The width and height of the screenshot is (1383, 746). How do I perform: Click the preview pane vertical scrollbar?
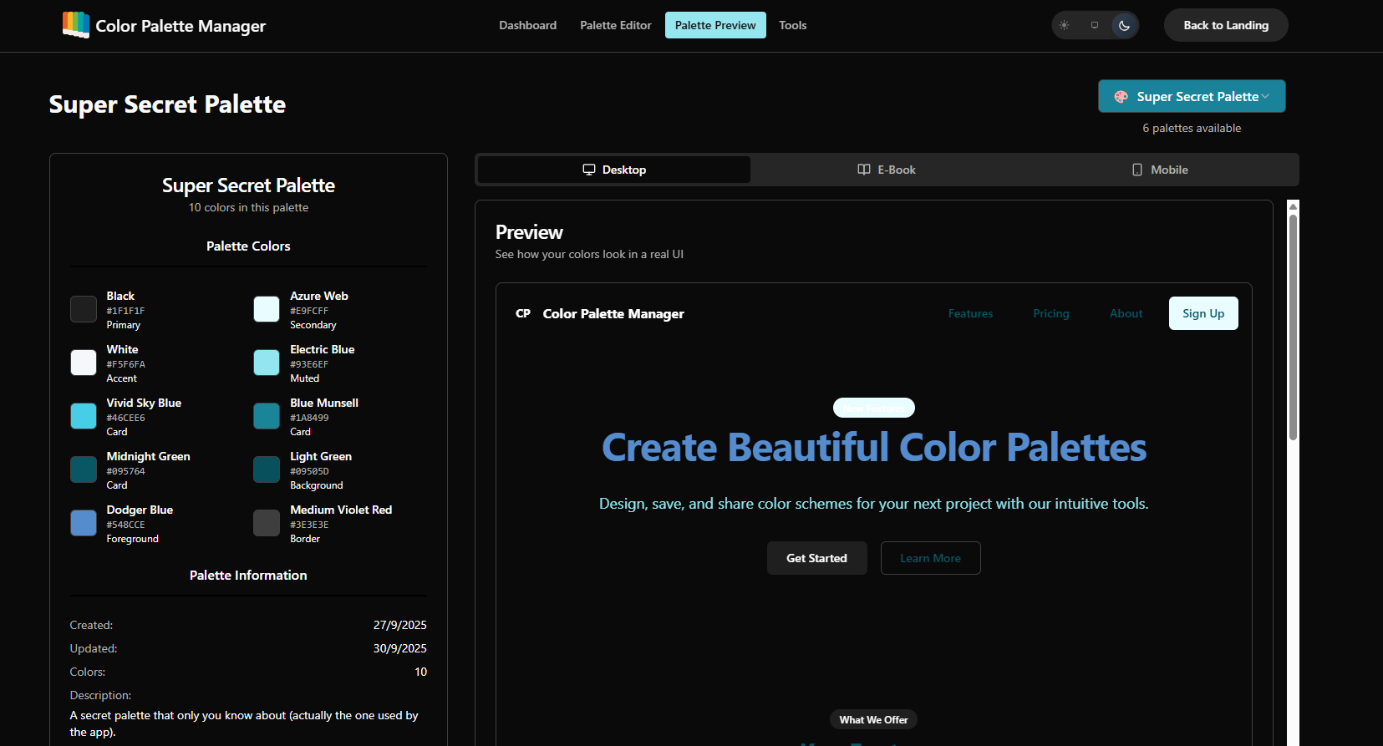pos(1293,326)
